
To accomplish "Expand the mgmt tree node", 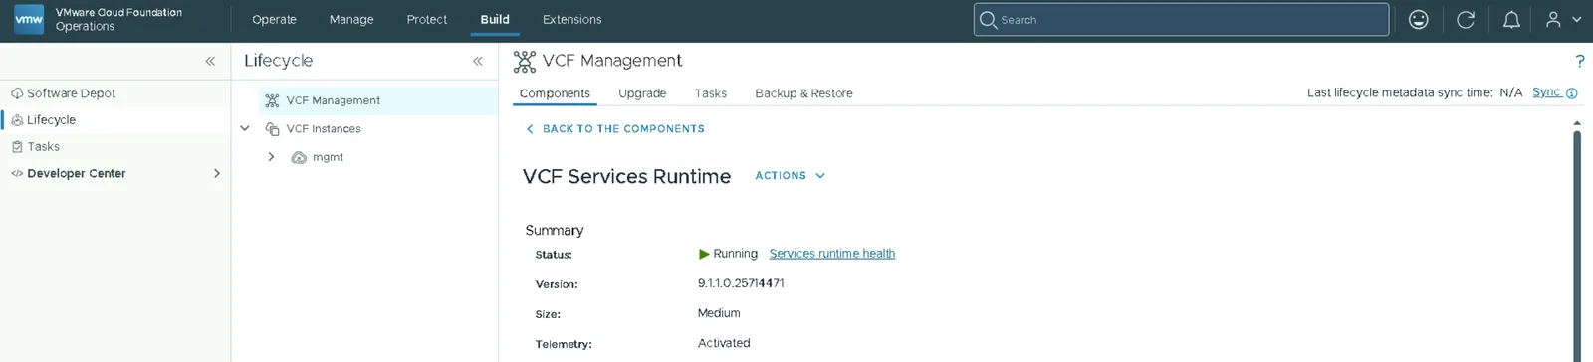I will (x=271, y=157).
